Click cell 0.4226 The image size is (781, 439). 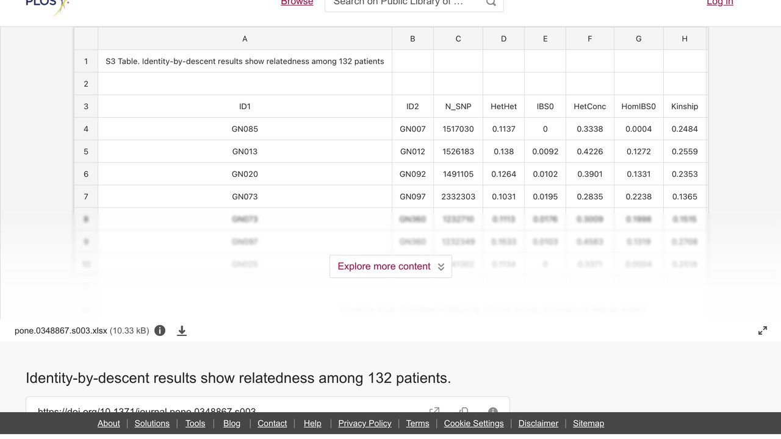(590, 151)
